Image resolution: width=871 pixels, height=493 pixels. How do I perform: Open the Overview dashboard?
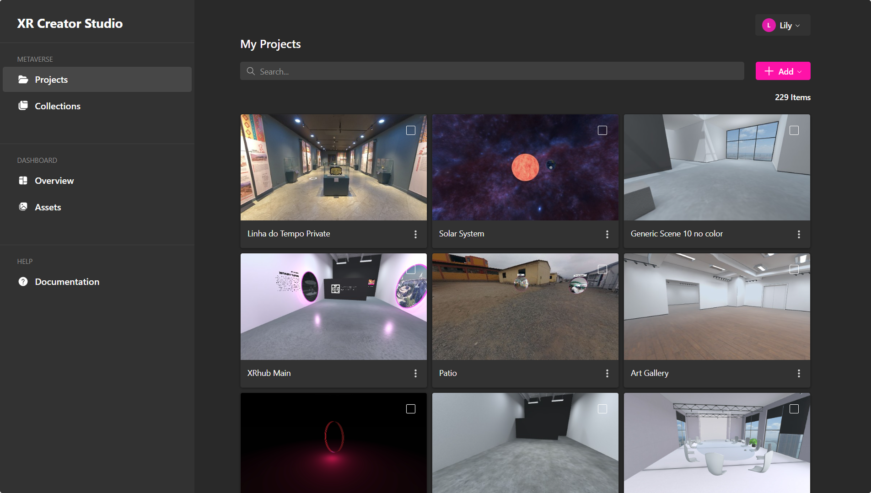pos(97,181)
